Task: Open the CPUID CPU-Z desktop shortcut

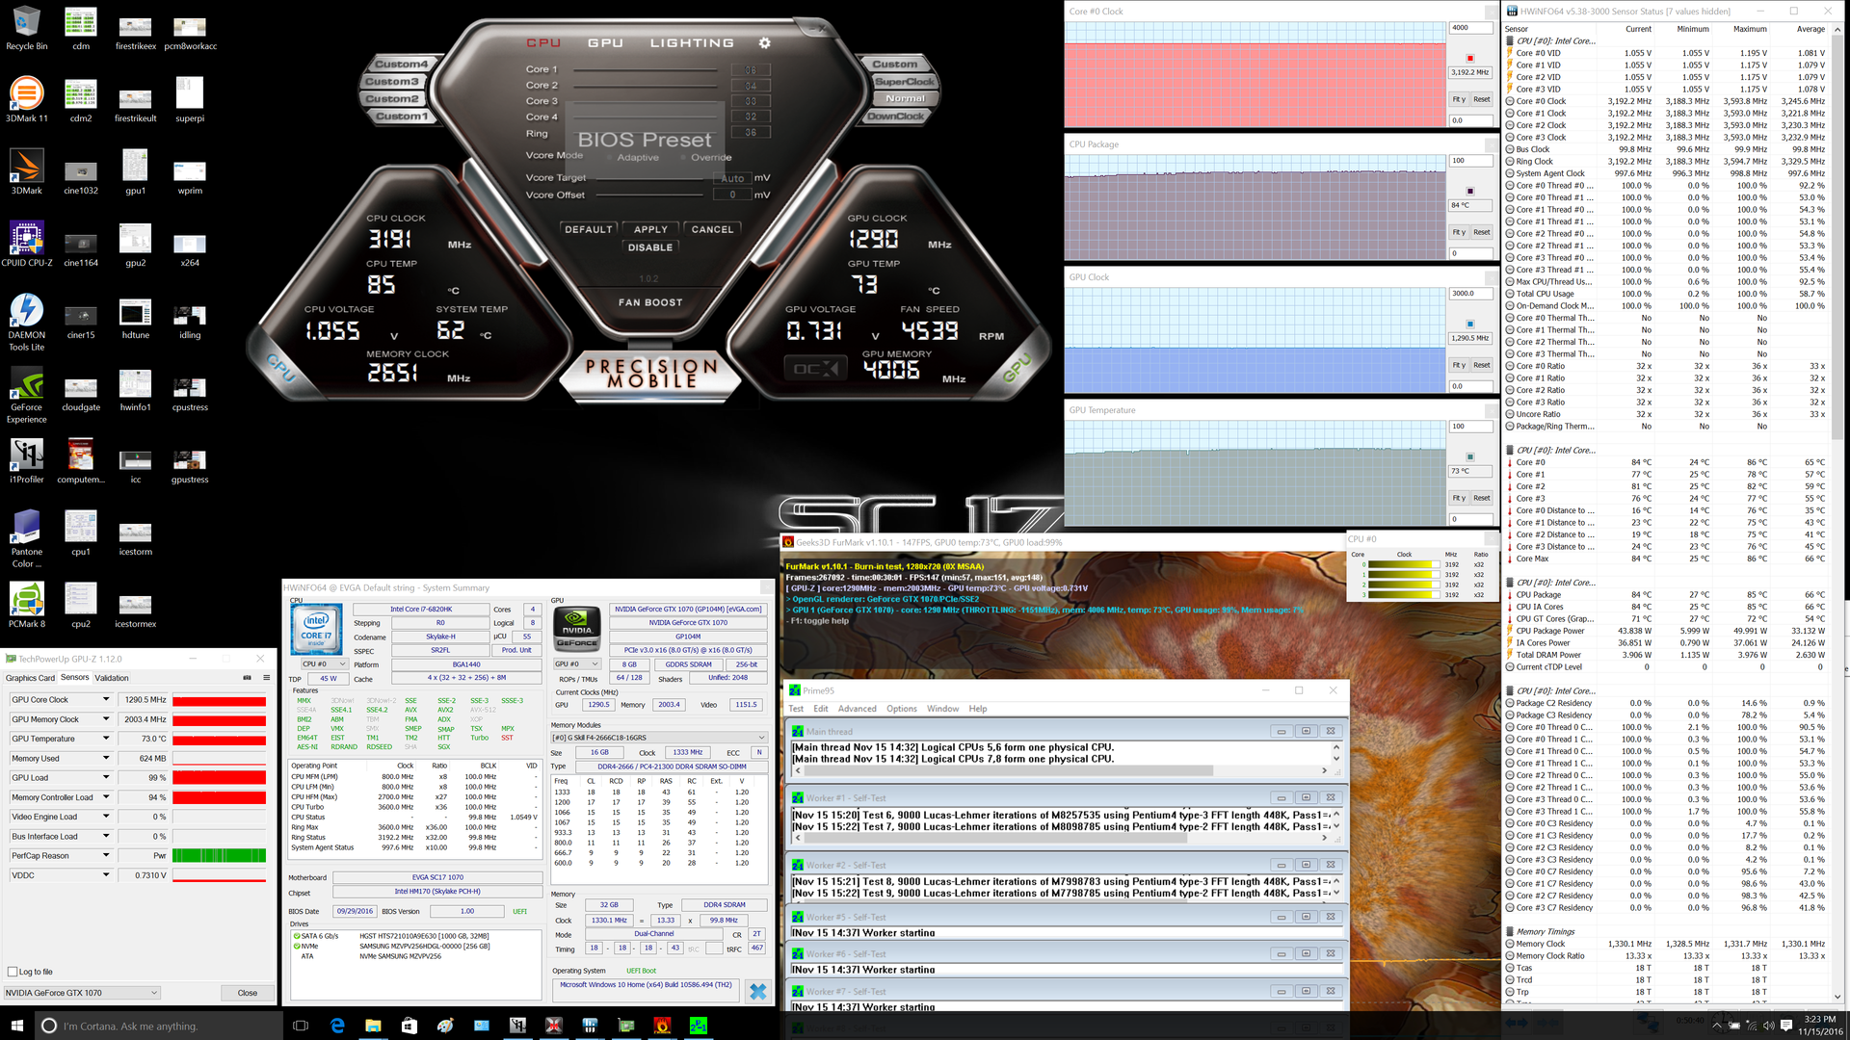Action: click(27, 244)
